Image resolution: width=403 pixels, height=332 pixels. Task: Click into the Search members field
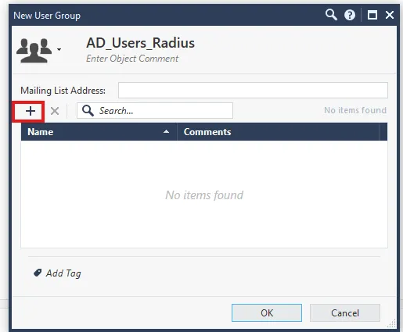pyautogui.click(x=155, y=111)
